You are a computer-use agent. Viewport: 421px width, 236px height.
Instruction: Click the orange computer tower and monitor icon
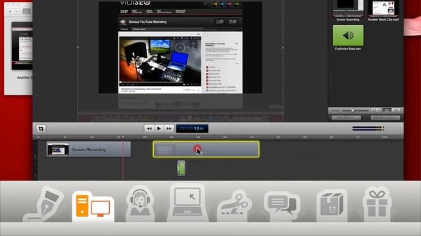pyautogui.click(x=93, y=206)
